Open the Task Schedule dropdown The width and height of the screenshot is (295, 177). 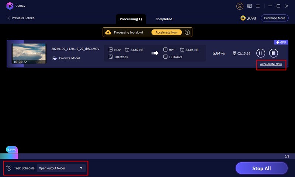click(61, 168)
